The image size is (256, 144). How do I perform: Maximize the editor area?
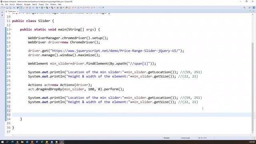click(253, 11)
